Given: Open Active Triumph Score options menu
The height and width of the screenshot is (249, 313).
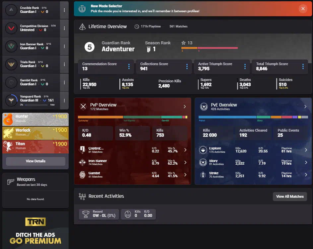Looking at the screenshot, I should pyautogui.click(x=245, y=66).
